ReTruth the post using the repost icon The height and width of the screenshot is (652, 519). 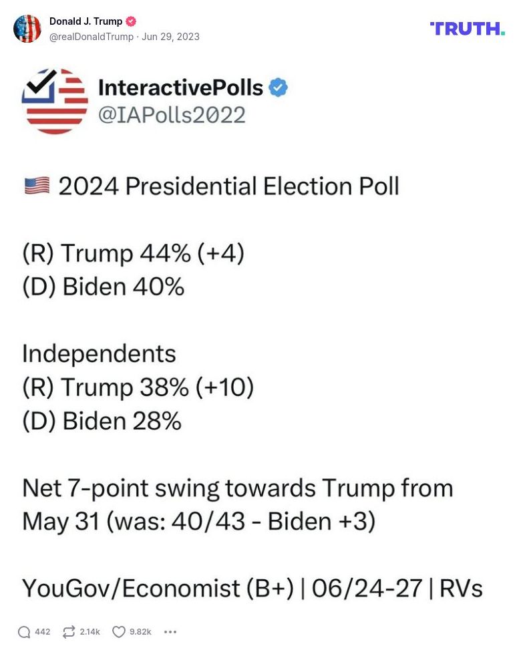[x=67, y=631]
